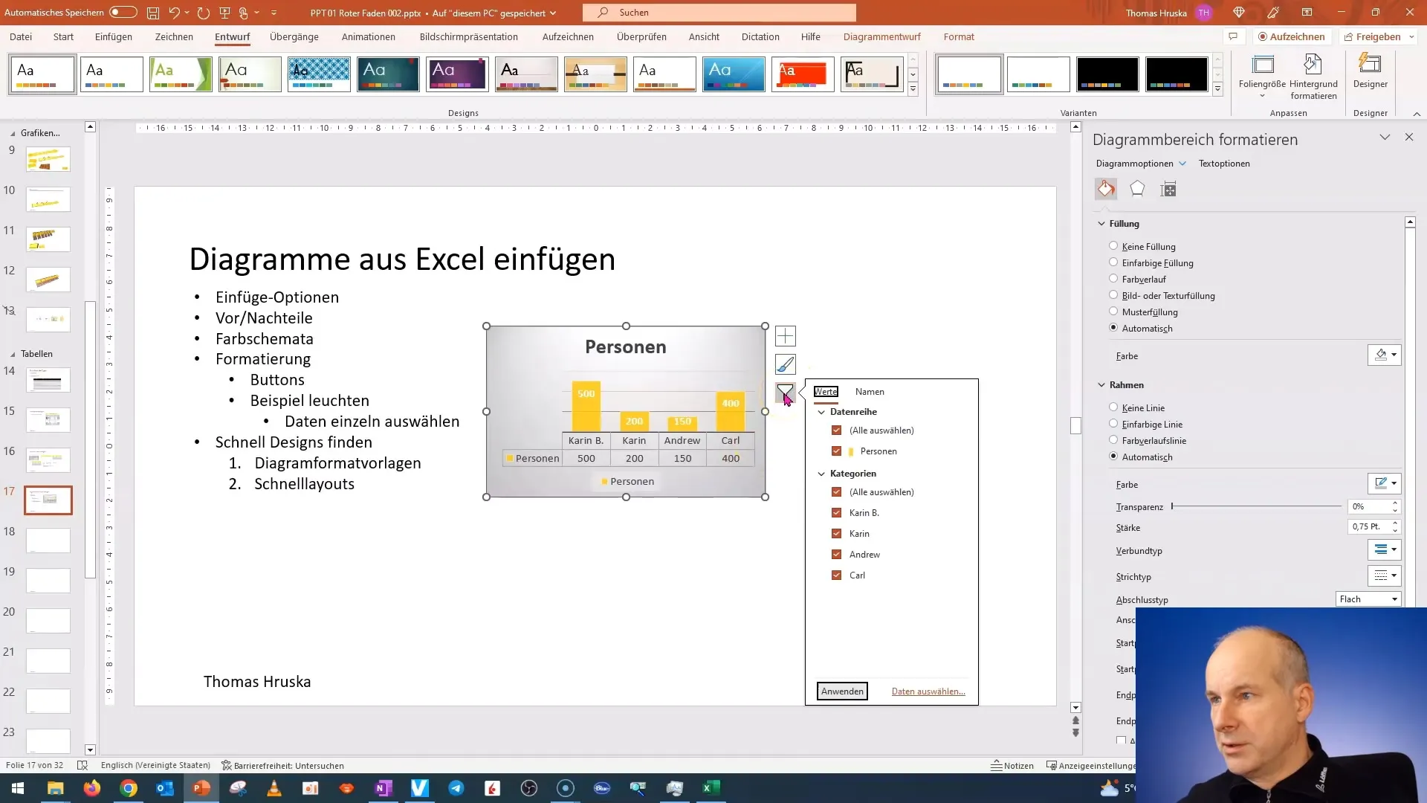
Task: Click slide 16 thumbnail in slide panel
Action: (x=48, y=459)
